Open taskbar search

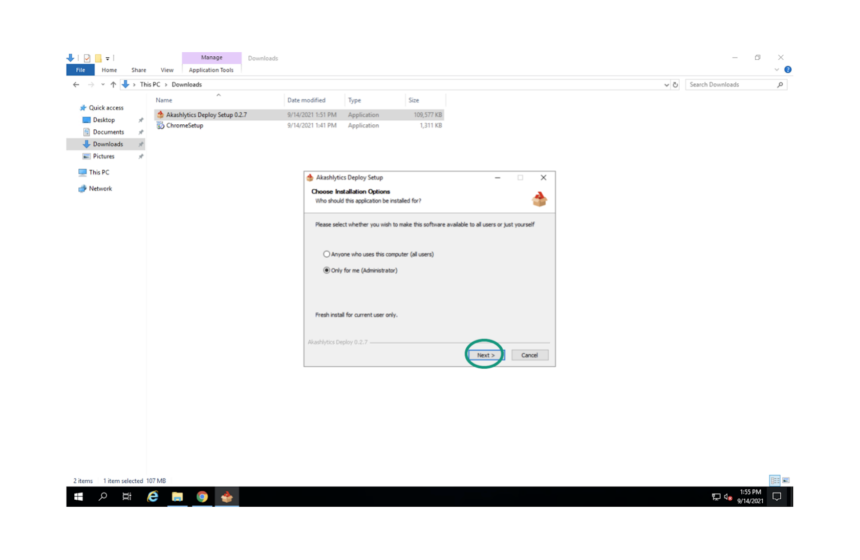click(x=103, y=497)
